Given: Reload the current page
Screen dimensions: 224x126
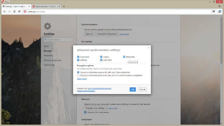Looking at the screenshot, I should [x=14, y=11].
